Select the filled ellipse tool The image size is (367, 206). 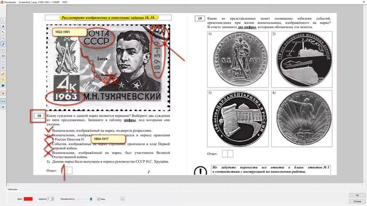click(x=3, y=68)
